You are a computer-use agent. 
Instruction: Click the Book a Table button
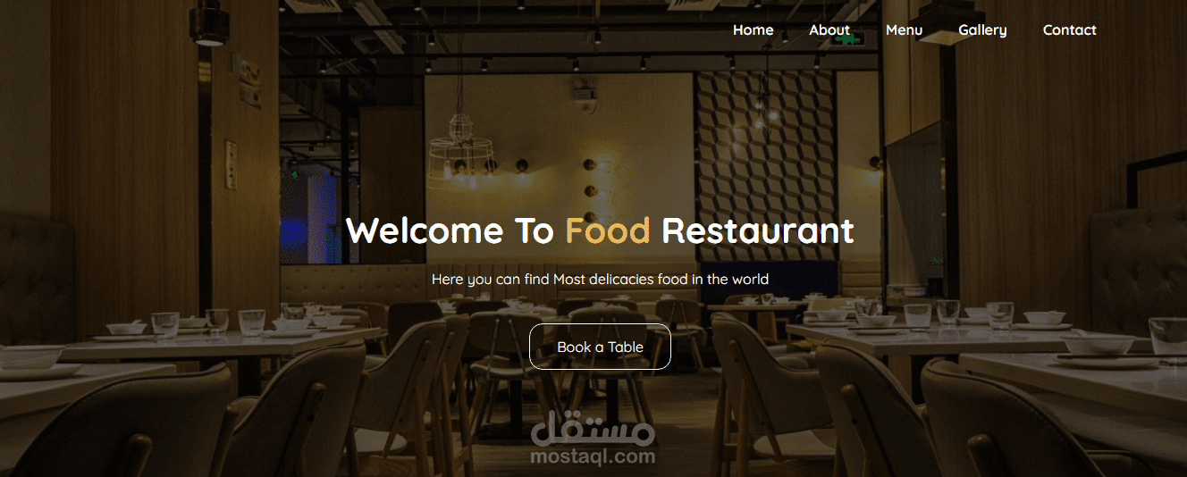pos(600,347)
